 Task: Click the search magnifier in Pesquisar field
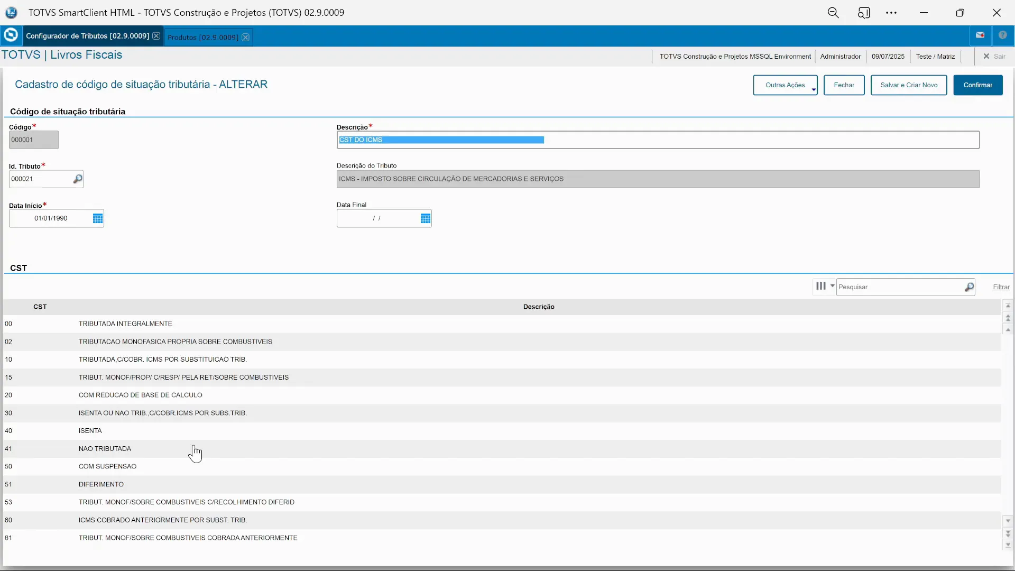968,287
